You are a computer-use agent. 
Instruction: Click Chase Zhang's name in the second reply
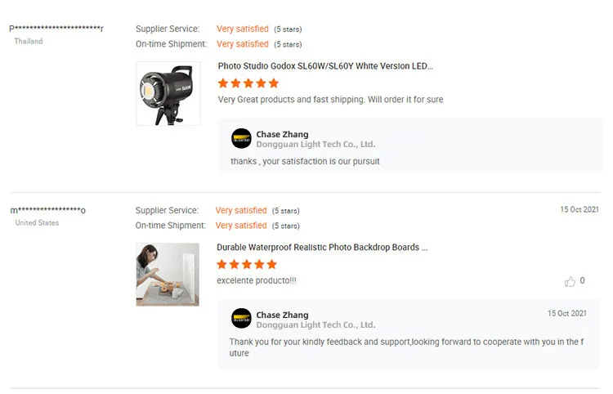[x=282, y=315]
